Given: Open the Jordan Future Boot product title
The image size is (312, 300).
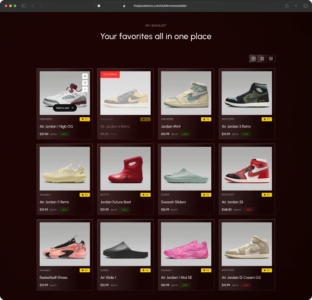Looking at the screenshot, I should (x=116, y=202).
